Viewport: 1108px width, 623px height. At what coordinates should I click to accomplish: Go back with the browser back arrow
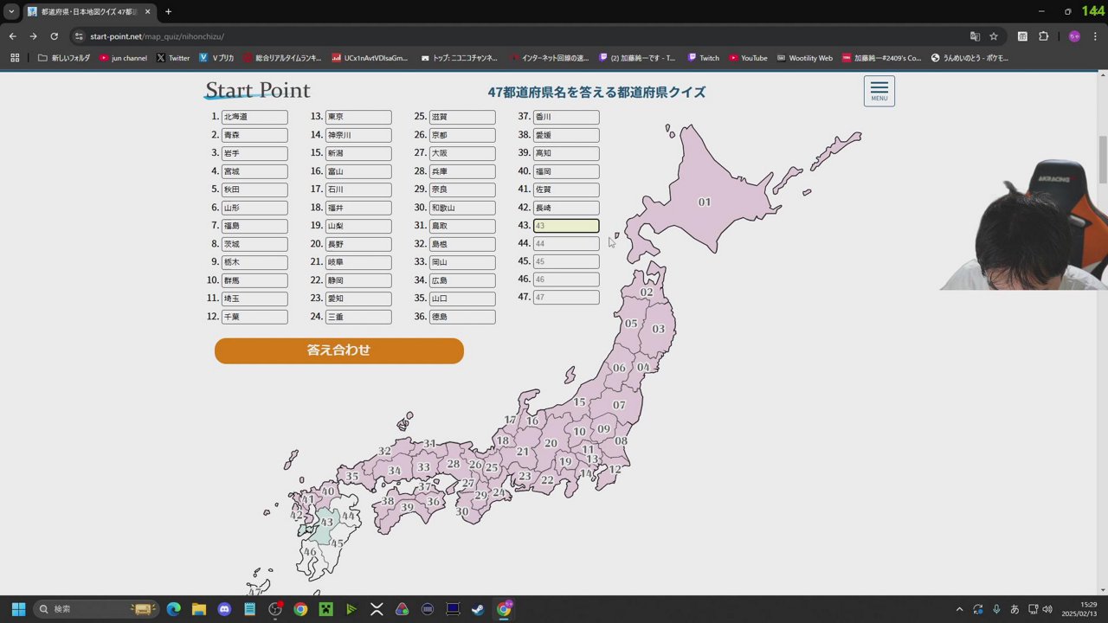(x=12, y=36)
